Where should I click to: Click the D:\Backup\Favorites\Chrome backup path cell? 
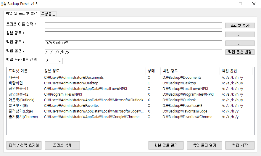pos(187,117)
